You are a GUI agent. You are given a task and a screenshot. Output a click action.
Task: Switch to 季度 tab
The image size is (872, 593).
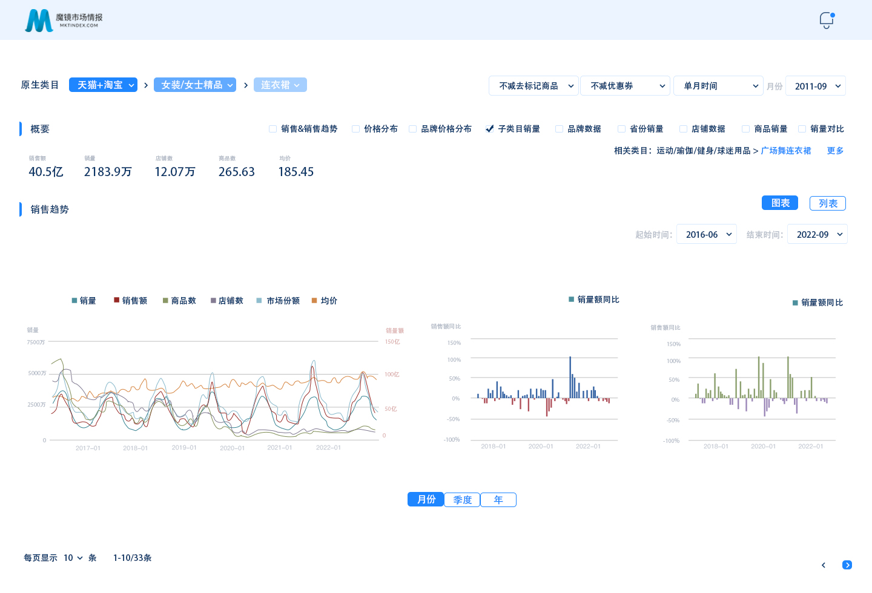(462, 500)
